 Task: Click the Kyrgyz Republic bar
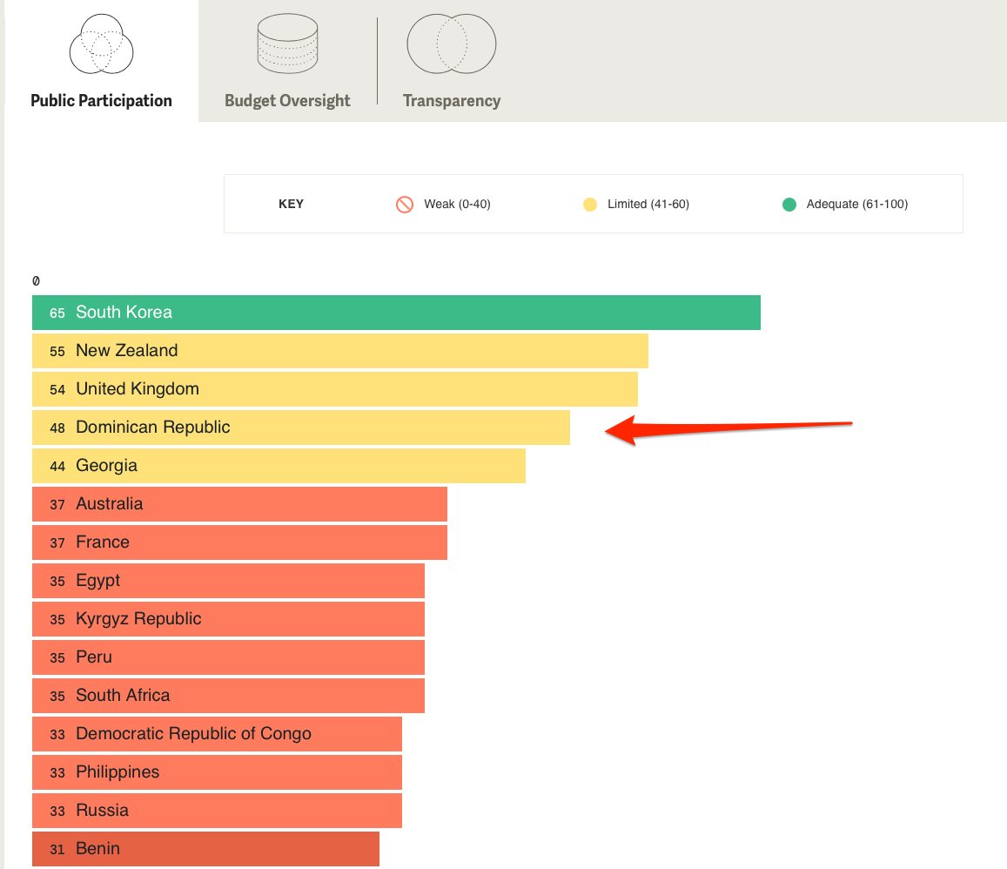pyautogui.click(x=229, y=619)
